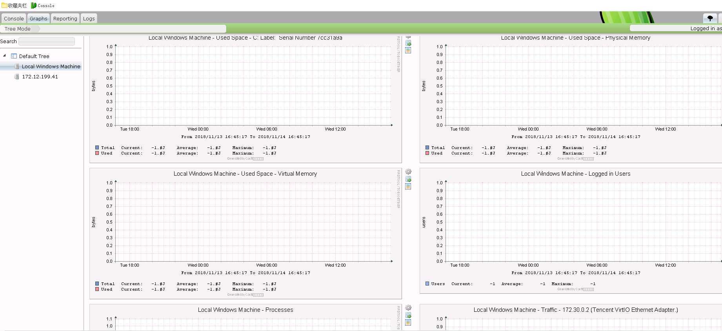Open the Reporting tab
The height and width of the screenshot is (331, 722).
pos(65,18)
